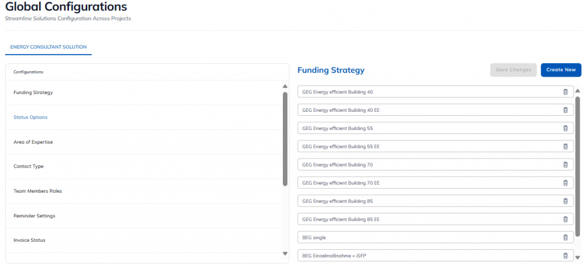585x268 pixels.
Task: Click trash icon for BEG single
Action: [566, 238]
